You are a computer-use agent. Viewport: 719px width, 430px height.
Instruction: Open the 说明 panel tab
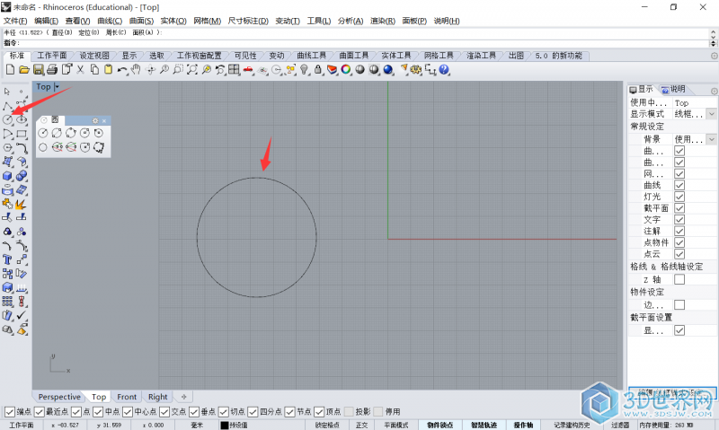[x=673, y=89]
